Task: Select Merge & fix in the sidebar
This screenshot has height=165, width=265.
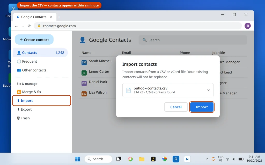Action: (40, 92)
